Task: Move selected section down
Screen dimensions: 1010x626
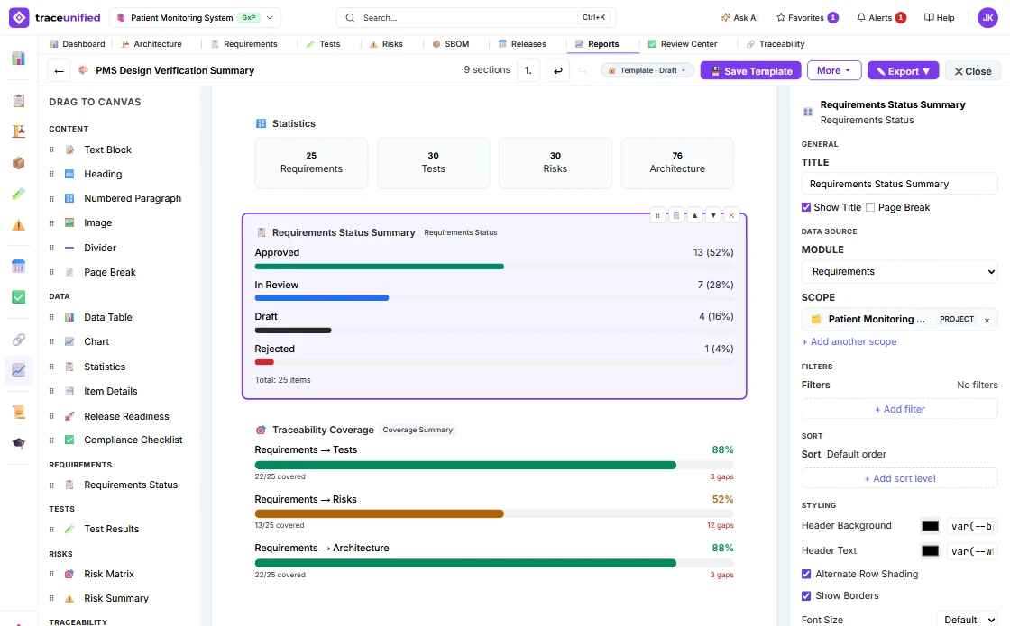Action: coord(713,215)
